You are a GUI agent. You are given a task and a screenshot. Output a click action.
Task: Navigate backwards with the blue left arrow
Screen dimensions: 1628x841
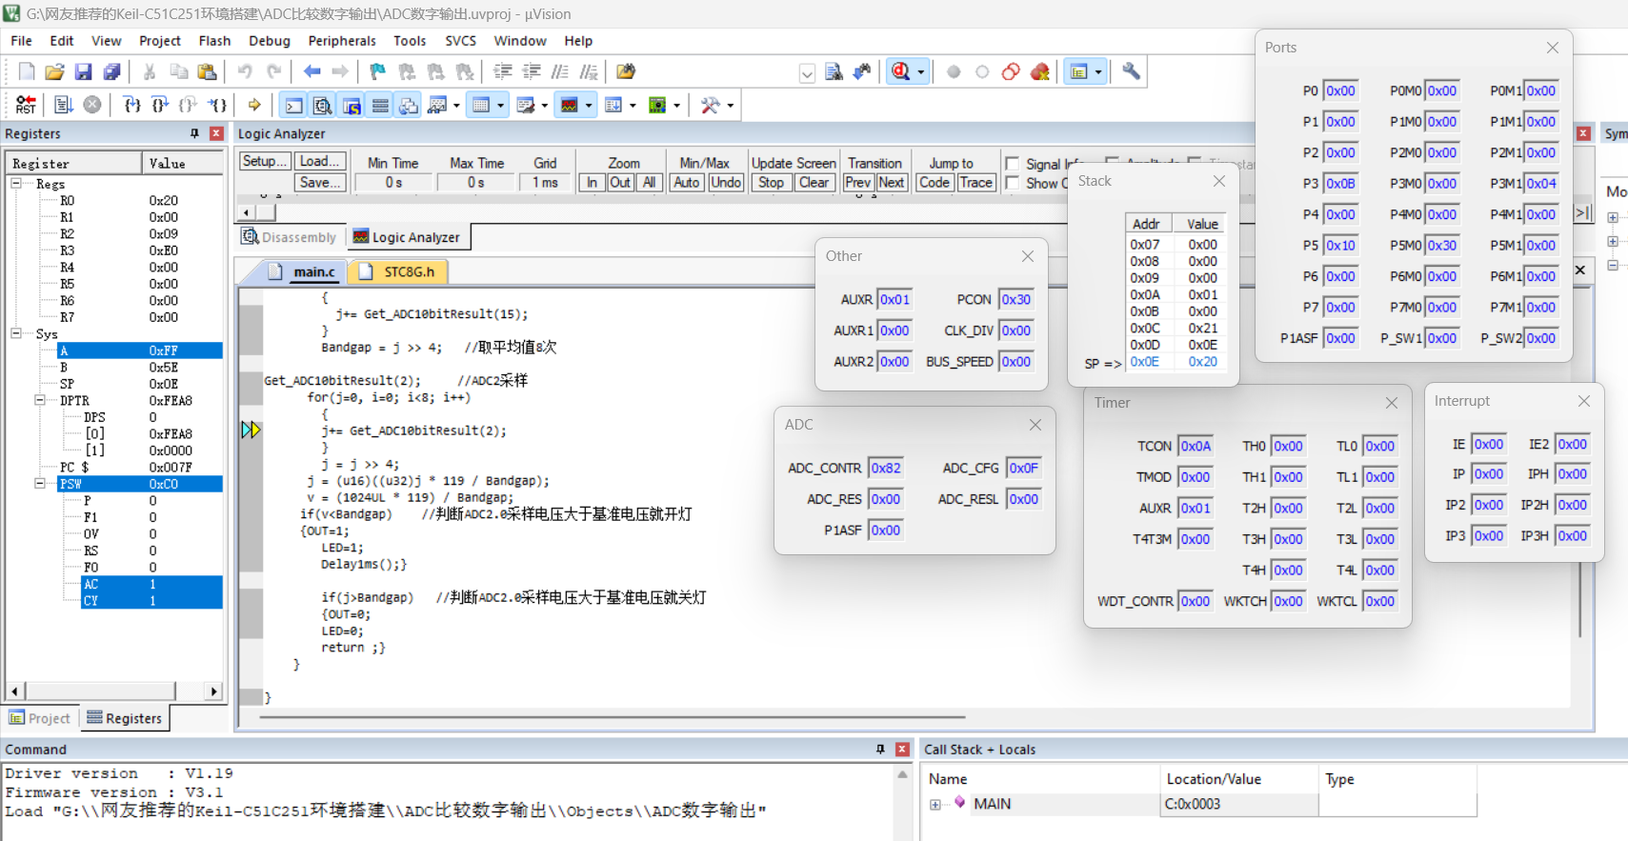click(312, 71)
